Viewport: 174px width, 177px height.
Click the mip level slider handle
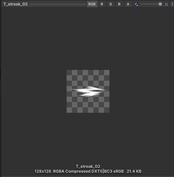tap(160, 4)
